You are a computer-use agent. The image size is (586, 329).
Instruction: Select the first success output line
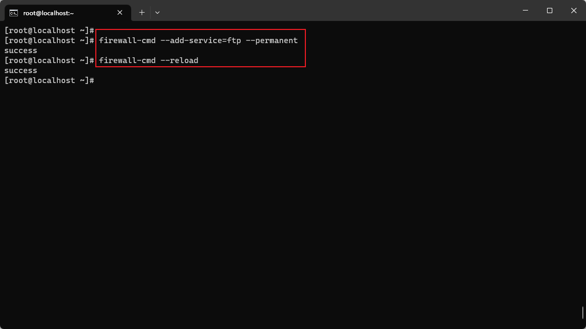click(x=21, y=50)
